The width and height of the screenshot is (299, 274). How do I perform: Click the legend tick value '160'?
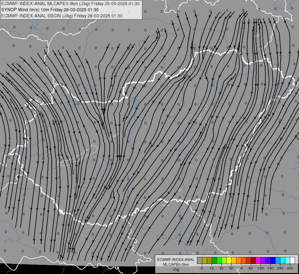click(x=270, y=268)
